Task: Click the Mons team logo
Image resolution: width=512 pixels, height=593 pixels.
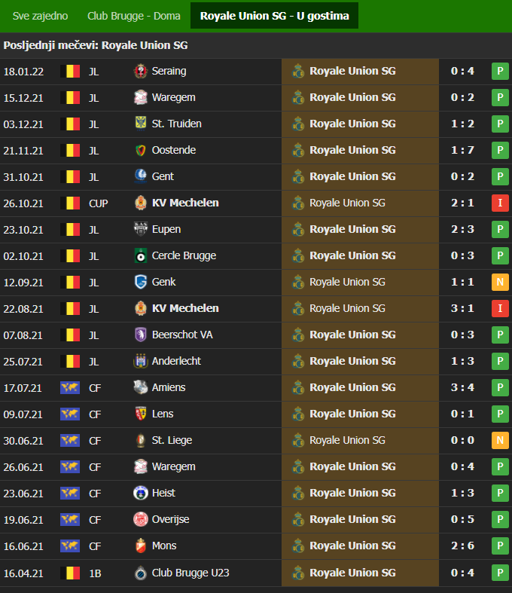Action: coord(141,546)
